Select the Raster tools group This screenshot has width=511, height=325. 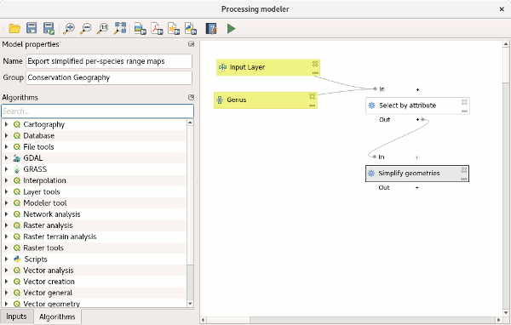point(43,248)
